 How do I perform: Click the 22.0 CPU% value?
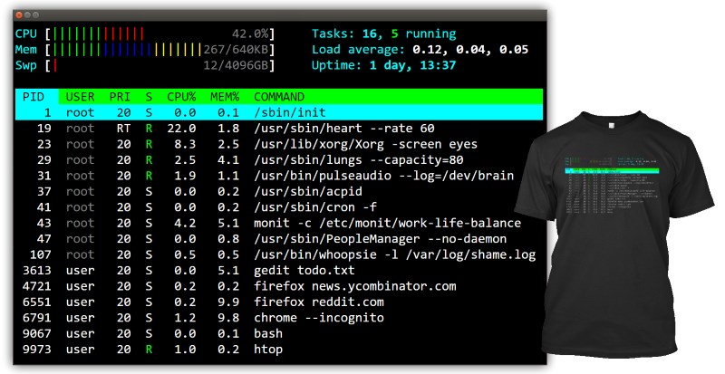[x=181, y=128]
